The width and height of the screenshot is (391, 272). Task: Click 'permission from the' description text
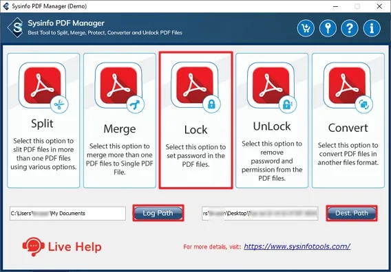(x=272, y=170)
